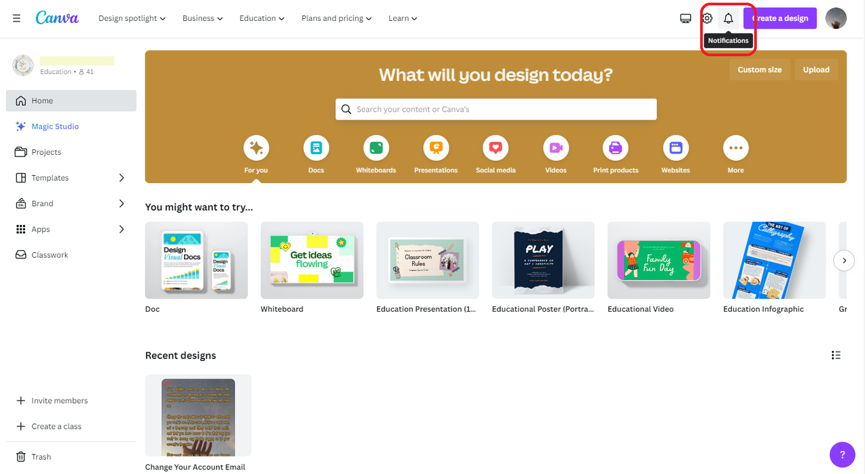Click the next arrow on suggestions carousel
Viewport: 865px width, 474px height.
pyautogui.click(x=844, y=260)
